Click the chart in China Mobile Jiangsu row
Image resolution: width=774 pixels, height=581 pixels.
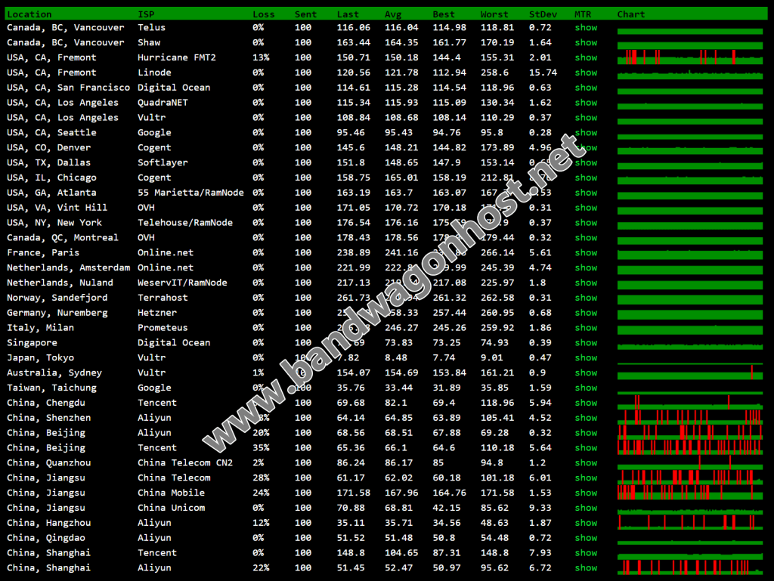pos(690,492)
